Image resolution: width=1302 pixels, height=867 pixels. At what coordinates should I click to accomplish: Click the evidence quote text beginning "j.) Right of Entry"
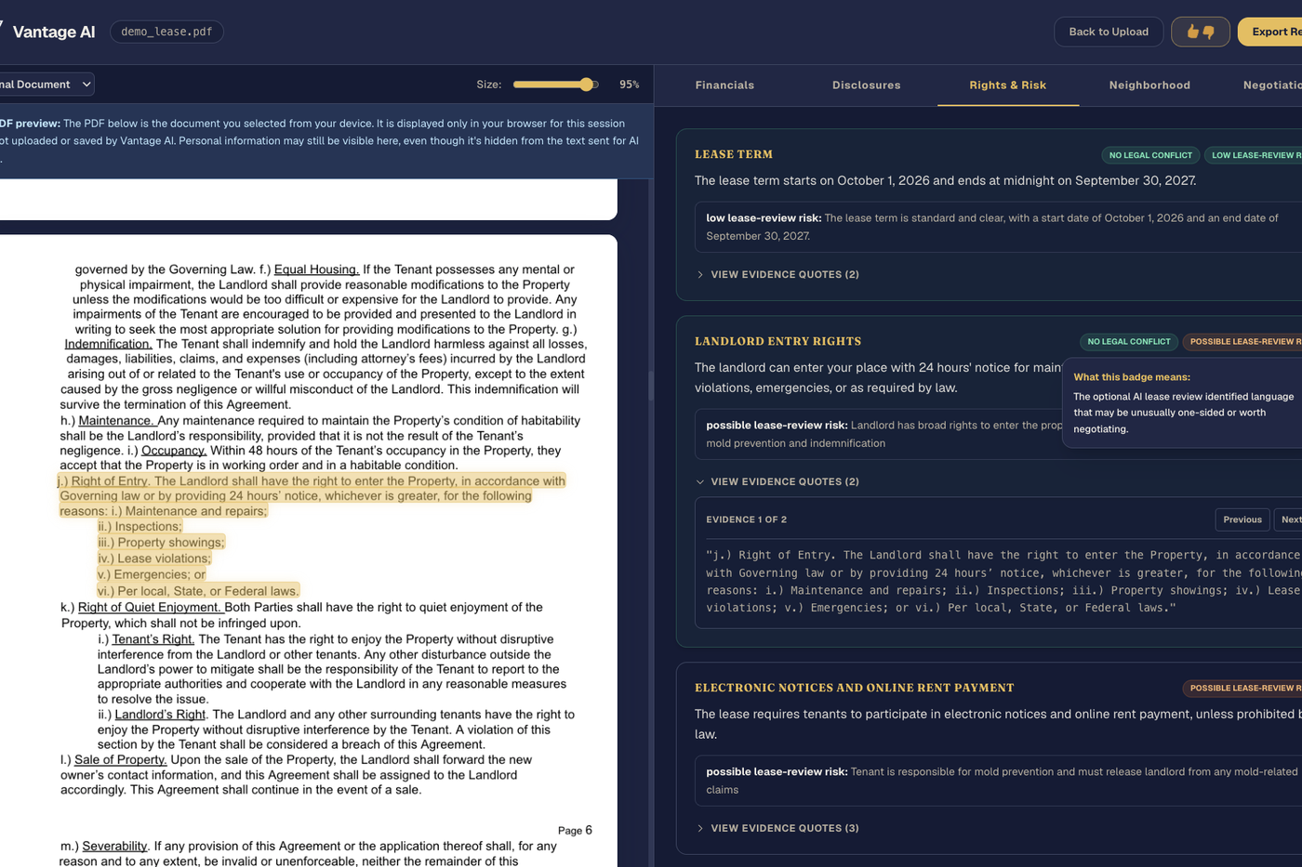click(x=1003, y=582)
